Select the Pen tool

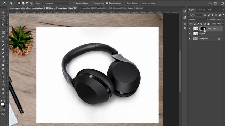(x=3, y=73)
